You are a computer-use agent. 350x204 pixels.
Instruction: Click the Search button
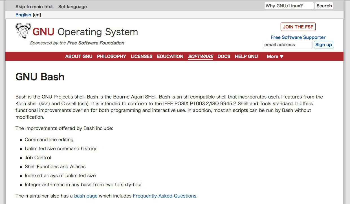point(324,6)
